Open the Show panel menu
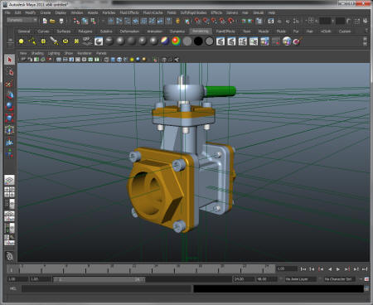This screenshot has width=373, height=305. tap(68, 53)
